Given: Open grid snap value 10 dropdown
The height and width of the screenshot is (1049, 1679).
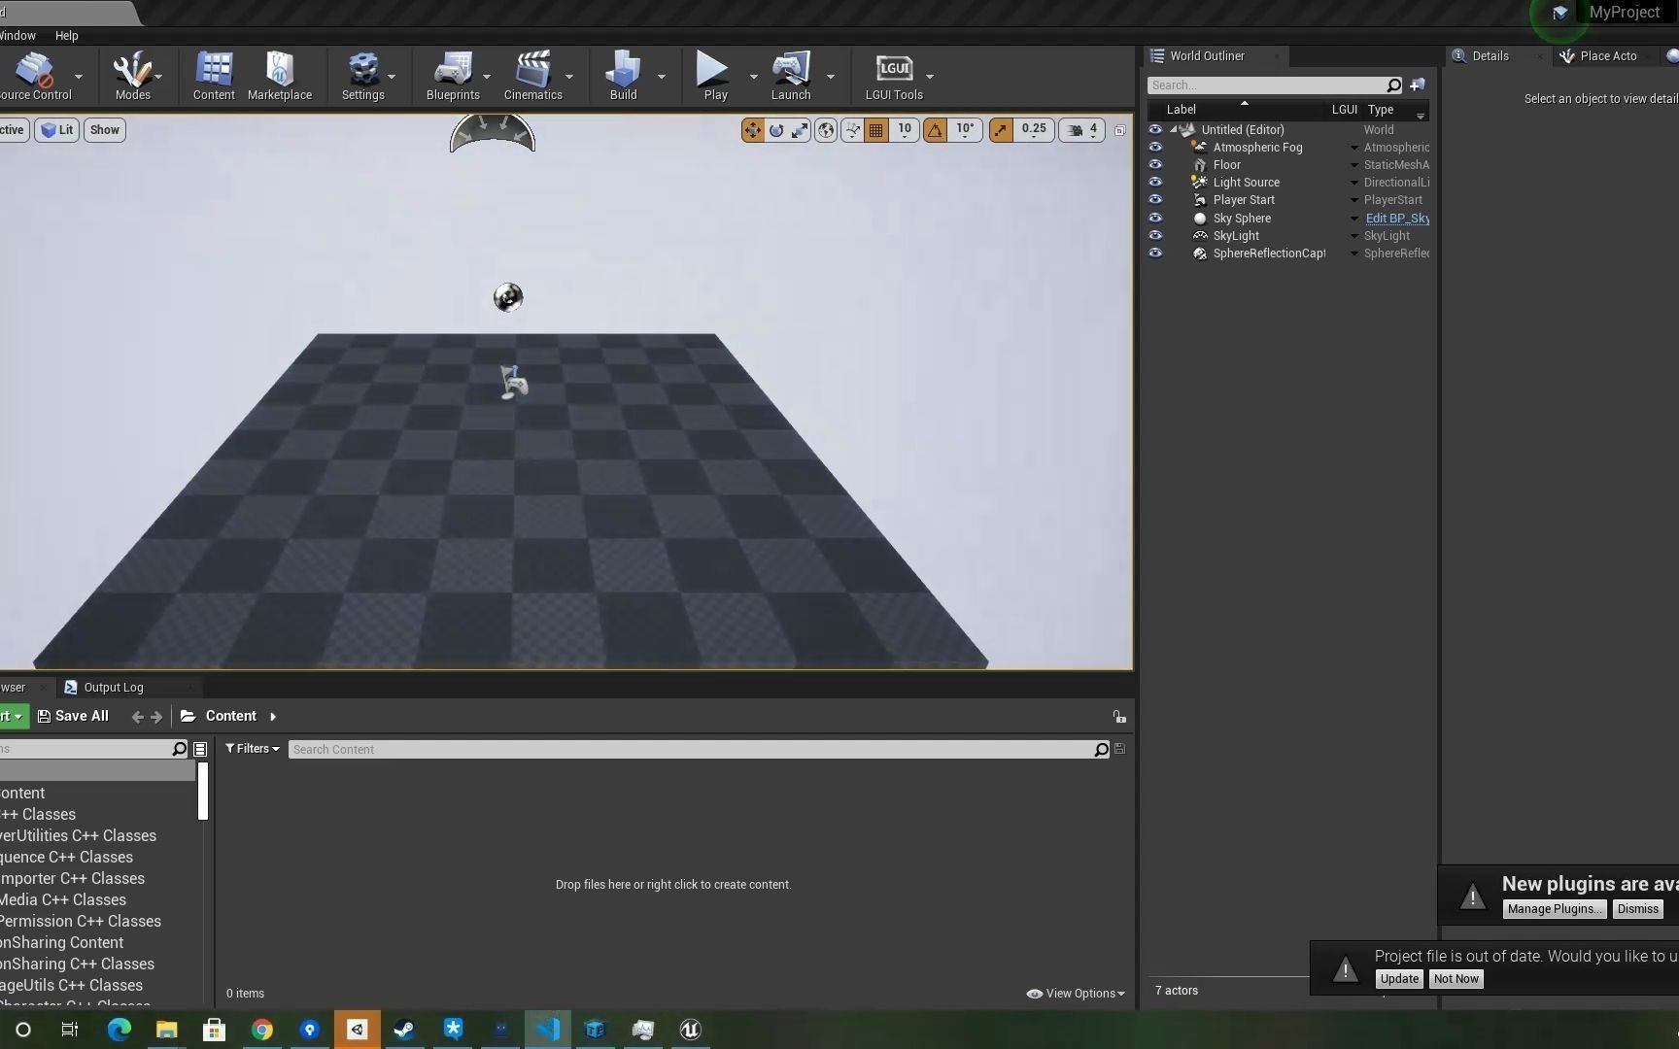Looking at the screenshot, I should [904, 130].
